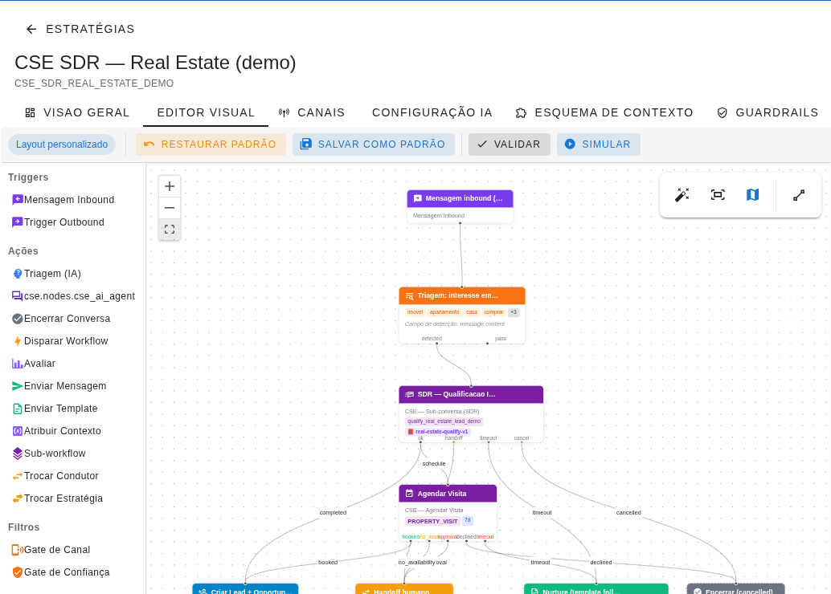Select the Trigger Outbound icon
The image size is (831, 594).
click(18, 222)
